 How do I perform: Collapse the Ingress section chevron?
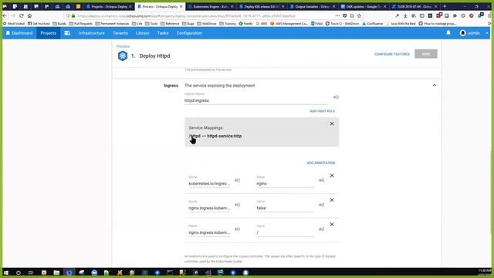pos(434,86)
